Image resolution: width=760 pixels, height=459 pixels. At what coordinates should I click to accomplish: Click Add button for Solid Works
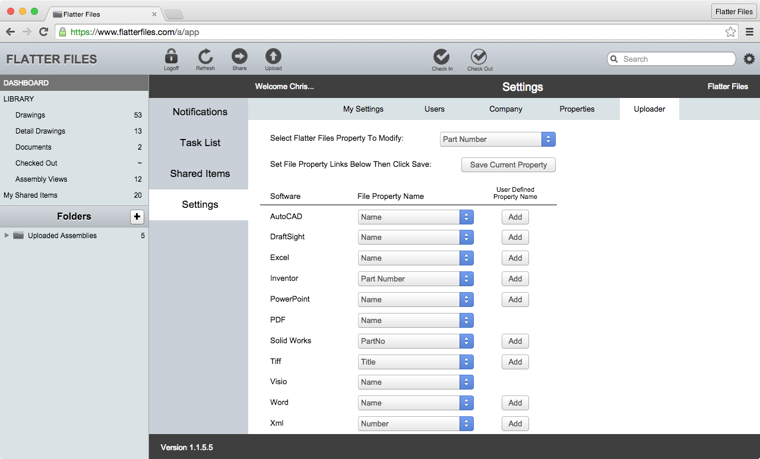(515, 341)
